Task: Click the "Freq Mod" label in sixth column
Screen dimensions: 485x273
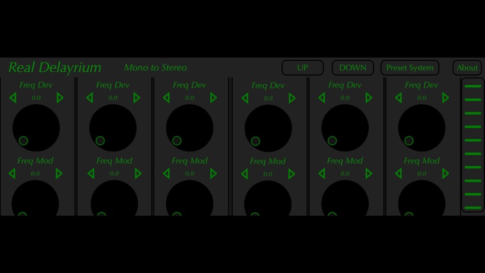Action: 422,161
